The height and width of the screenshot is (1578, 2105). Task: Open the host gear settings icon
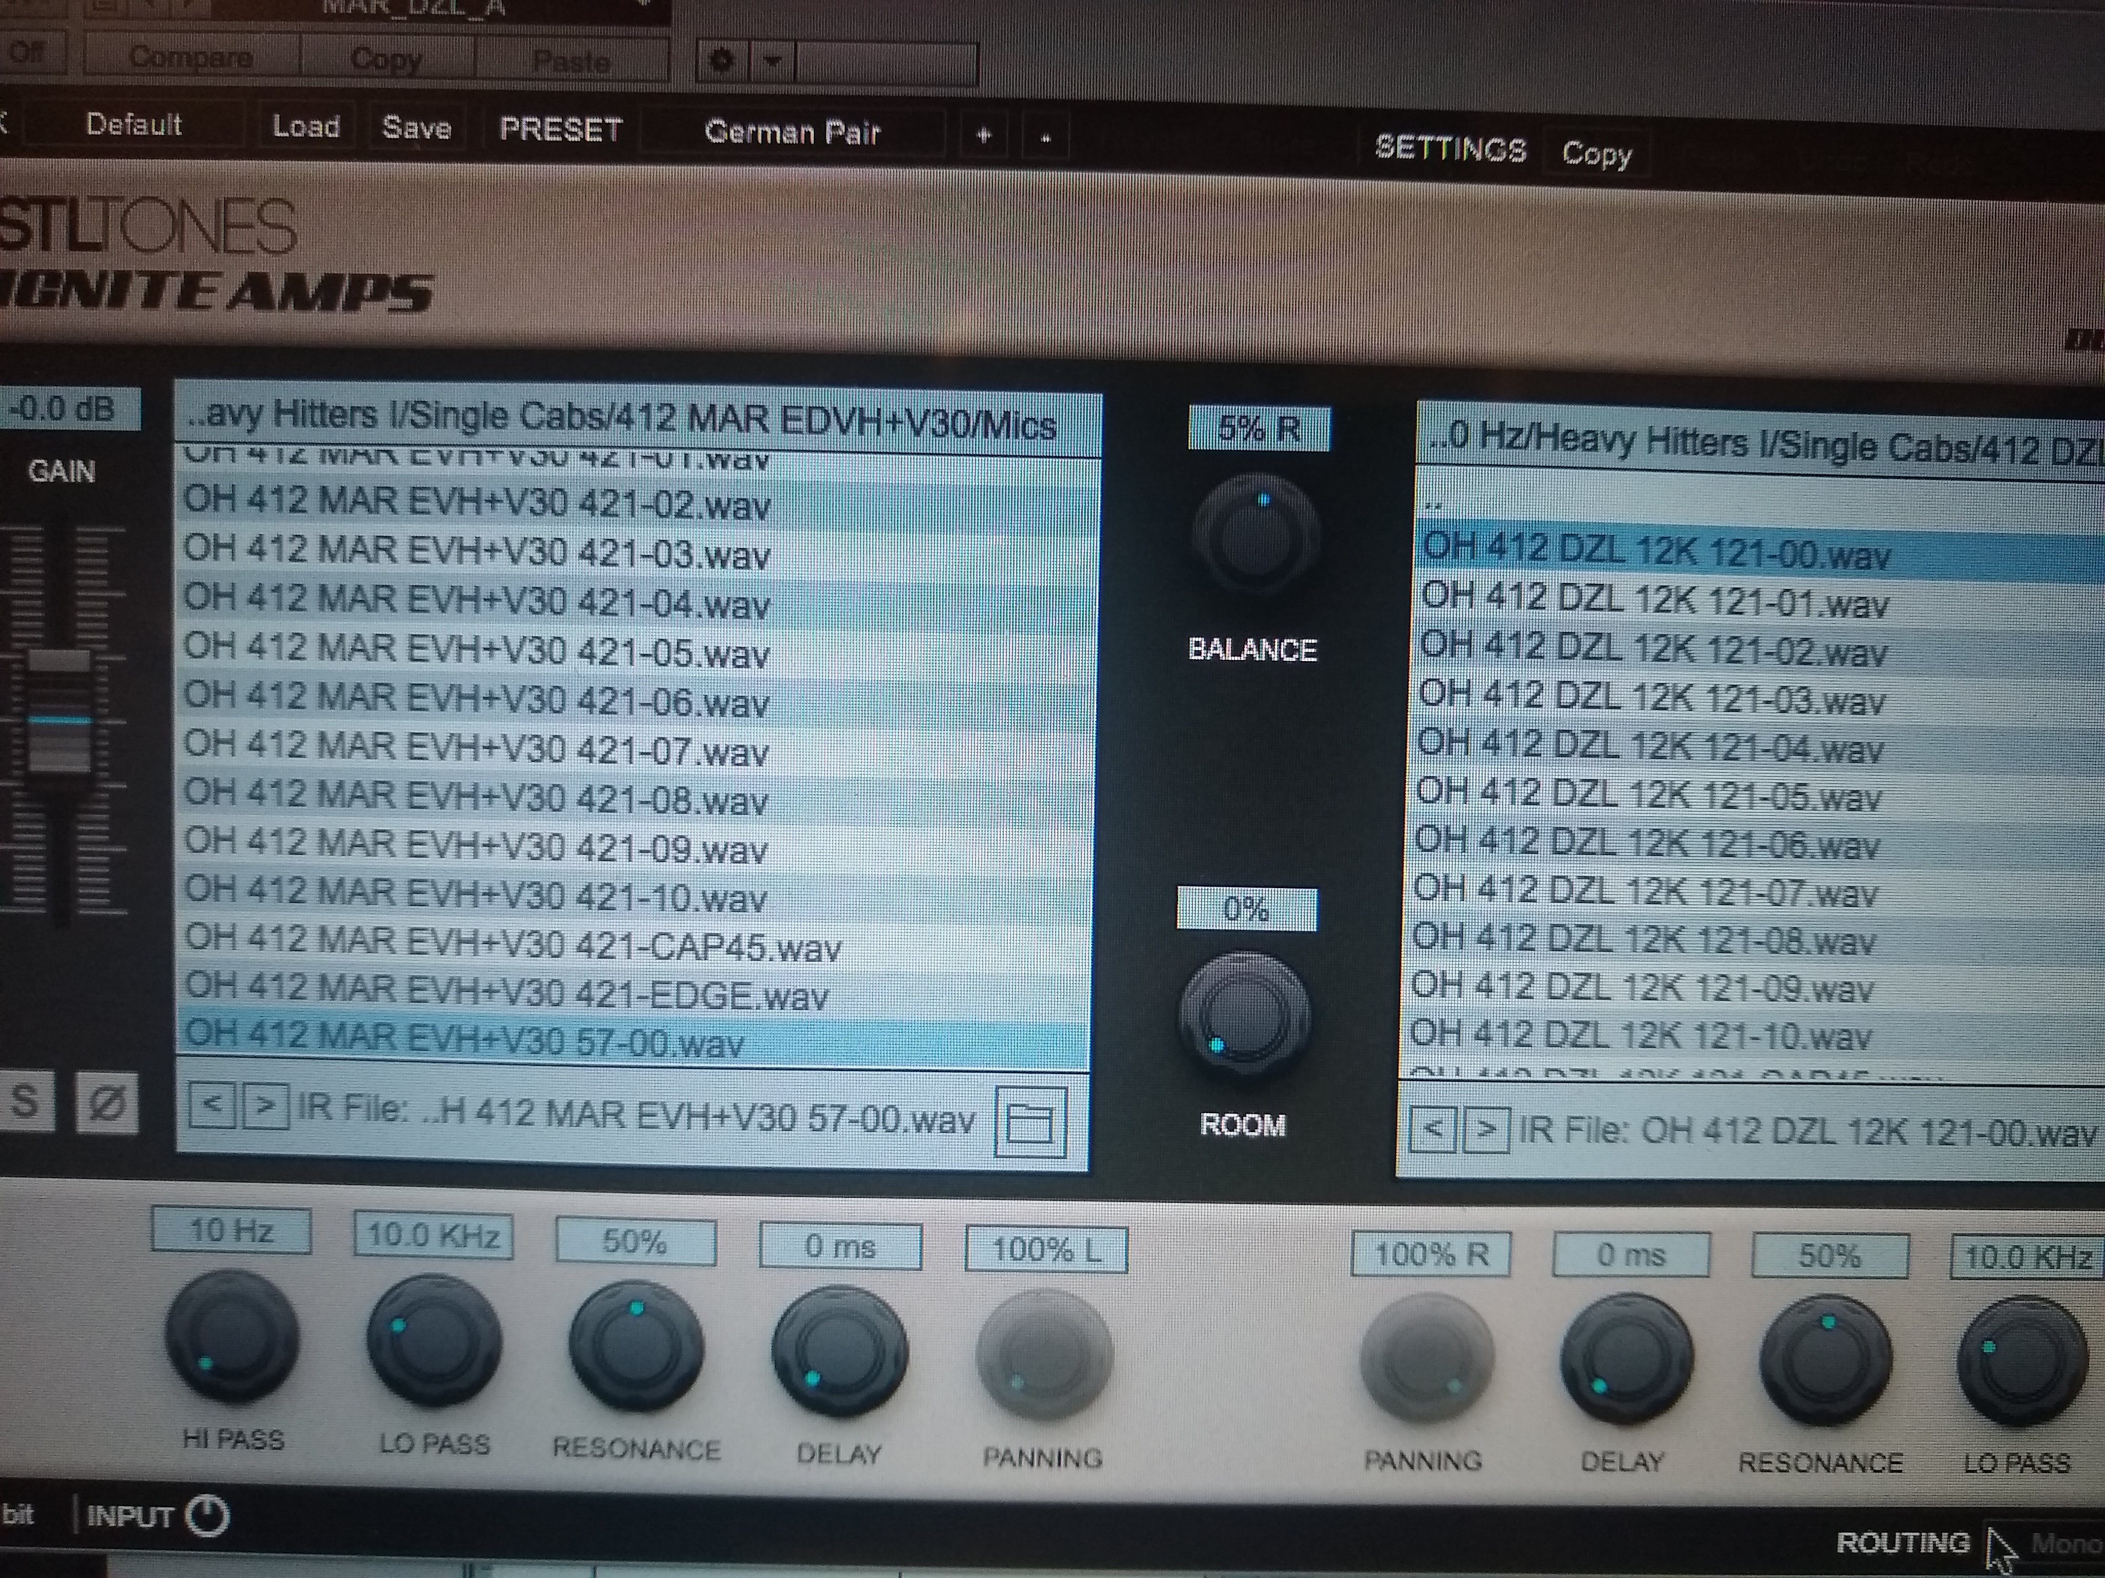pos(722,61)
